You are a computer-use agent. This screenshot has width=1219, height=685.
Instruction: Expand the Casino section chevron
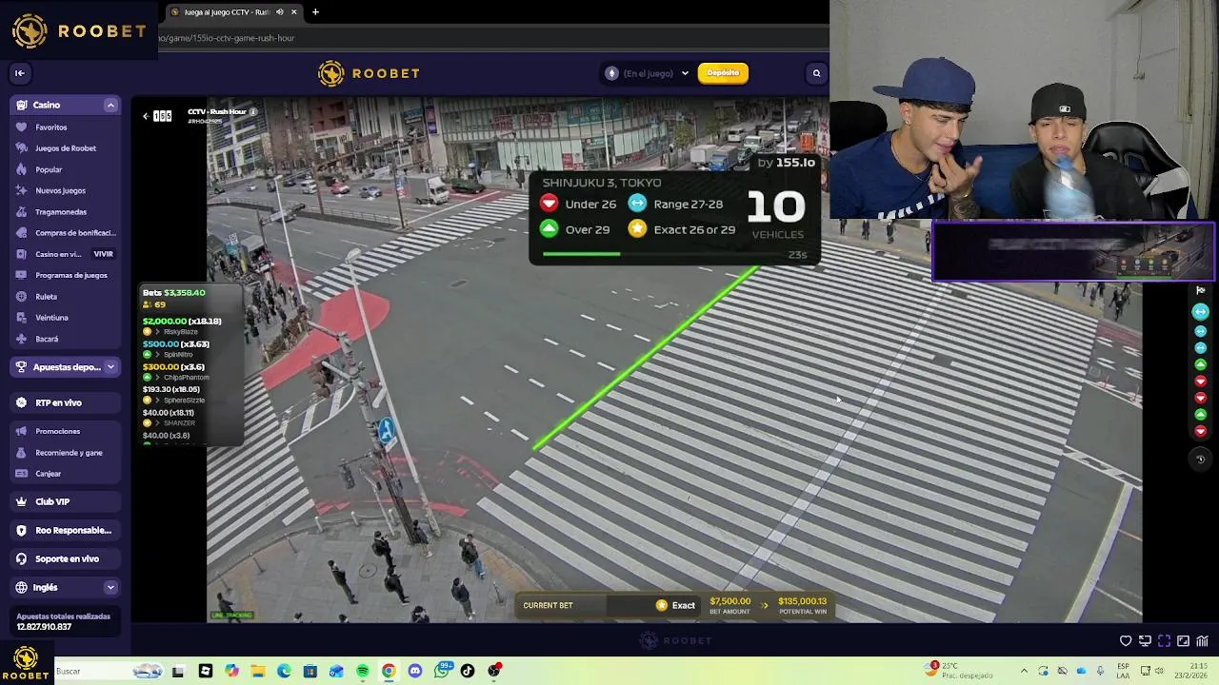110,105
